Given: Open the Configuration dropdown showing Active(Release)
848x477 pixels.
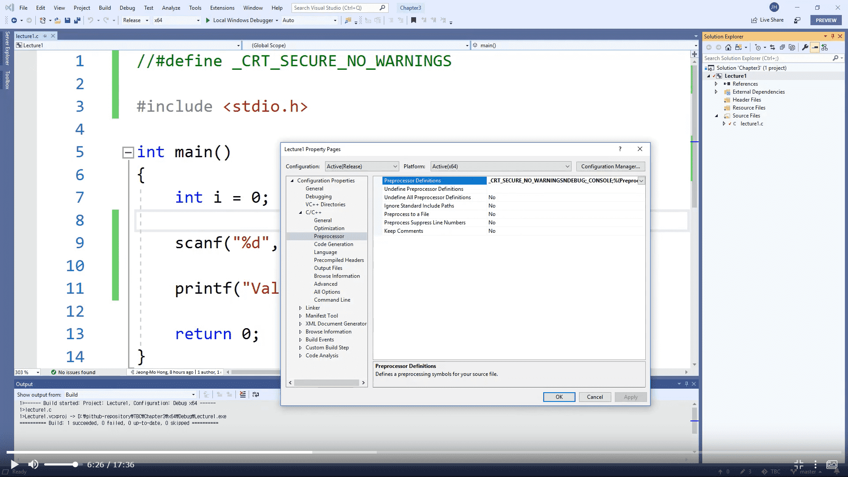Looking at the screenshot, I should click(x=362, y=167).
